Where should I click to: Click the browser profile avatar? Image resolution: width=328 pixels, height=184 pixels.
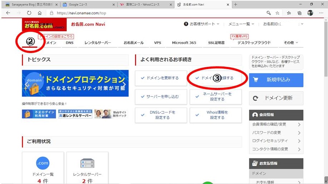[310, 13]
